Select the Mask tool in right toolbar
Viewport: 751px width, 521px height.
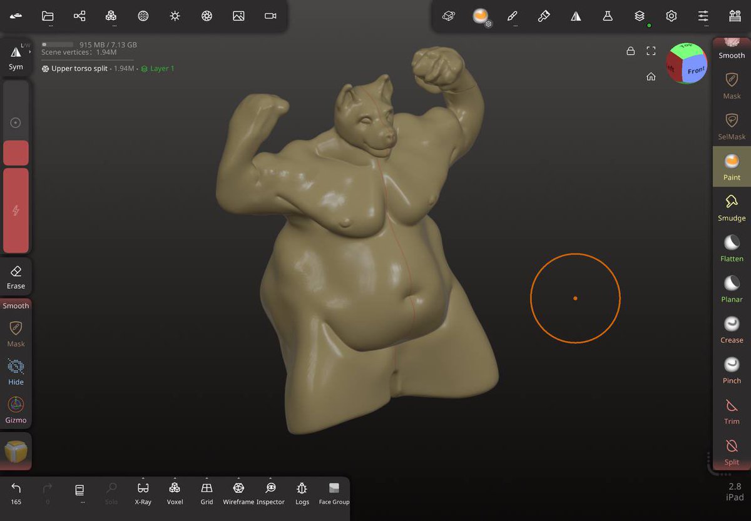732,86
